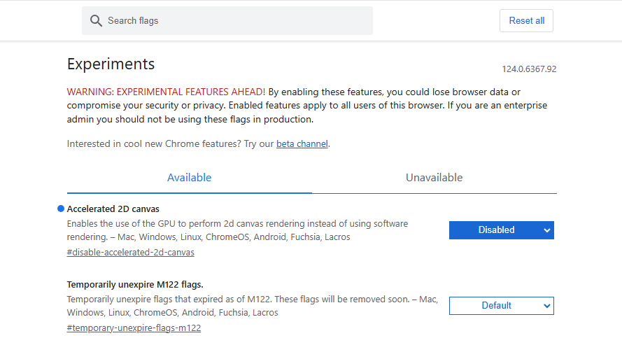Click the Experiments page heading

click(x=111, y=64)
